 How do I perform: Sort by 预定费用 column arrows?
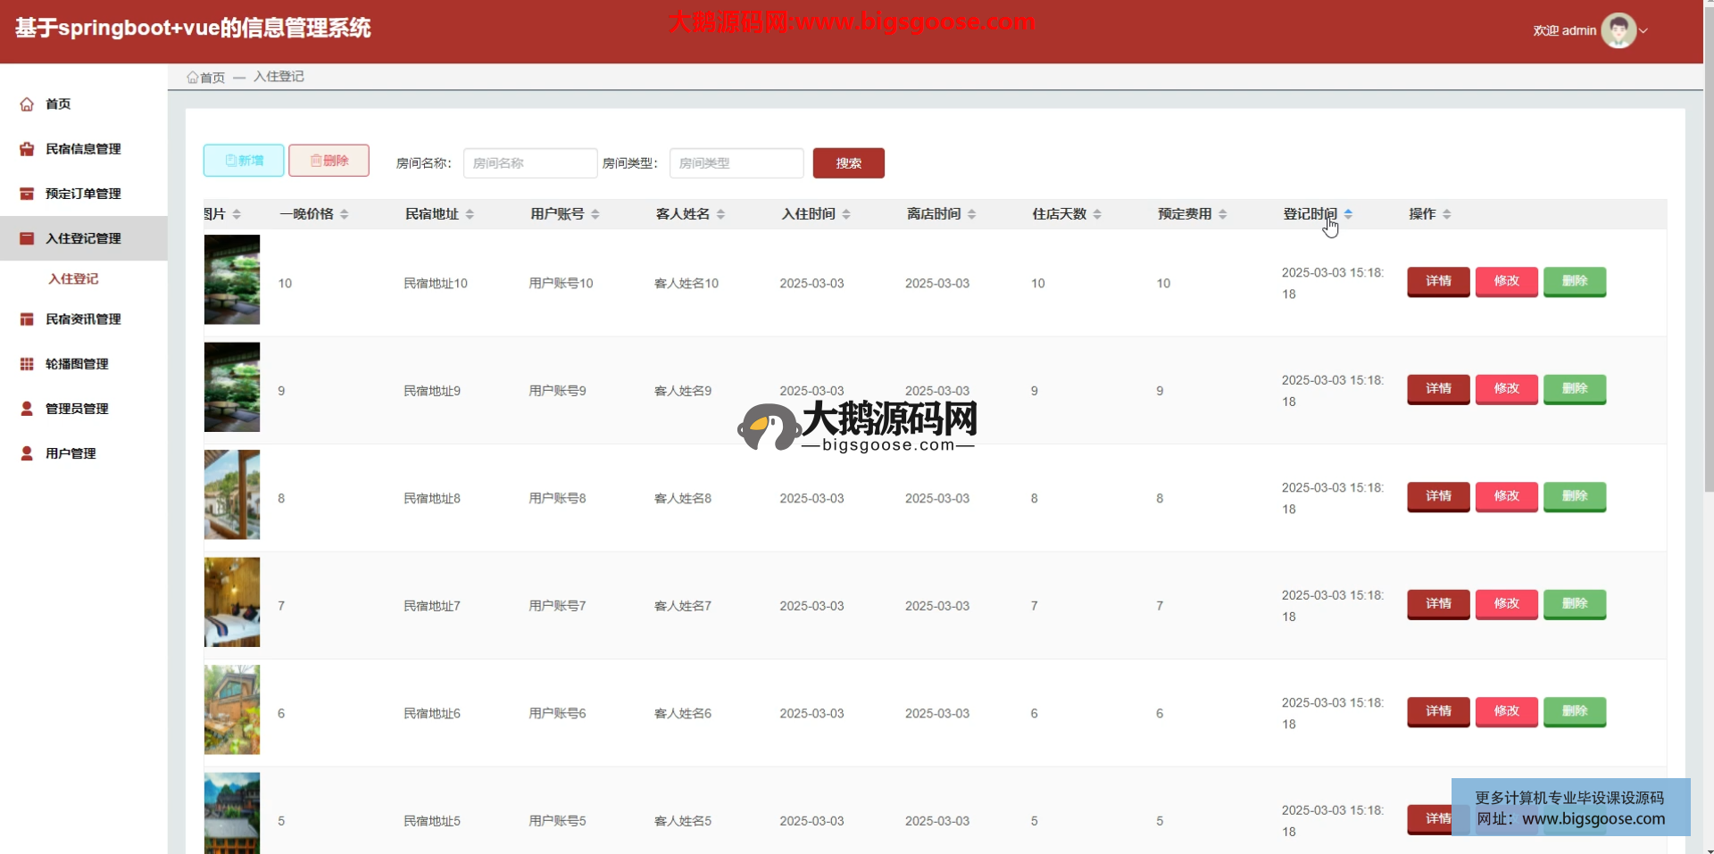1222,214
